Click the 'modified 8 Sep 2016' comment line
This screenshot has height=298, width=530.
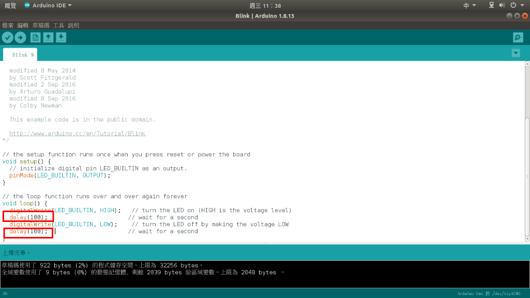(x=42, y=98)
